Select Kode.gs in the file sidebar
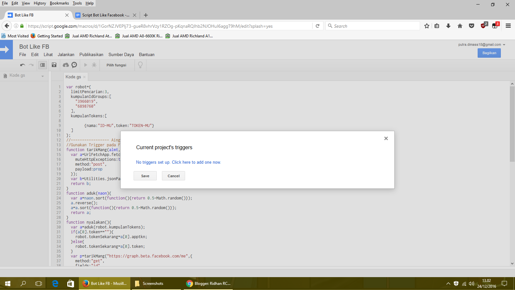Viewport: 515px width, 290px height. [x=17, y=75]
